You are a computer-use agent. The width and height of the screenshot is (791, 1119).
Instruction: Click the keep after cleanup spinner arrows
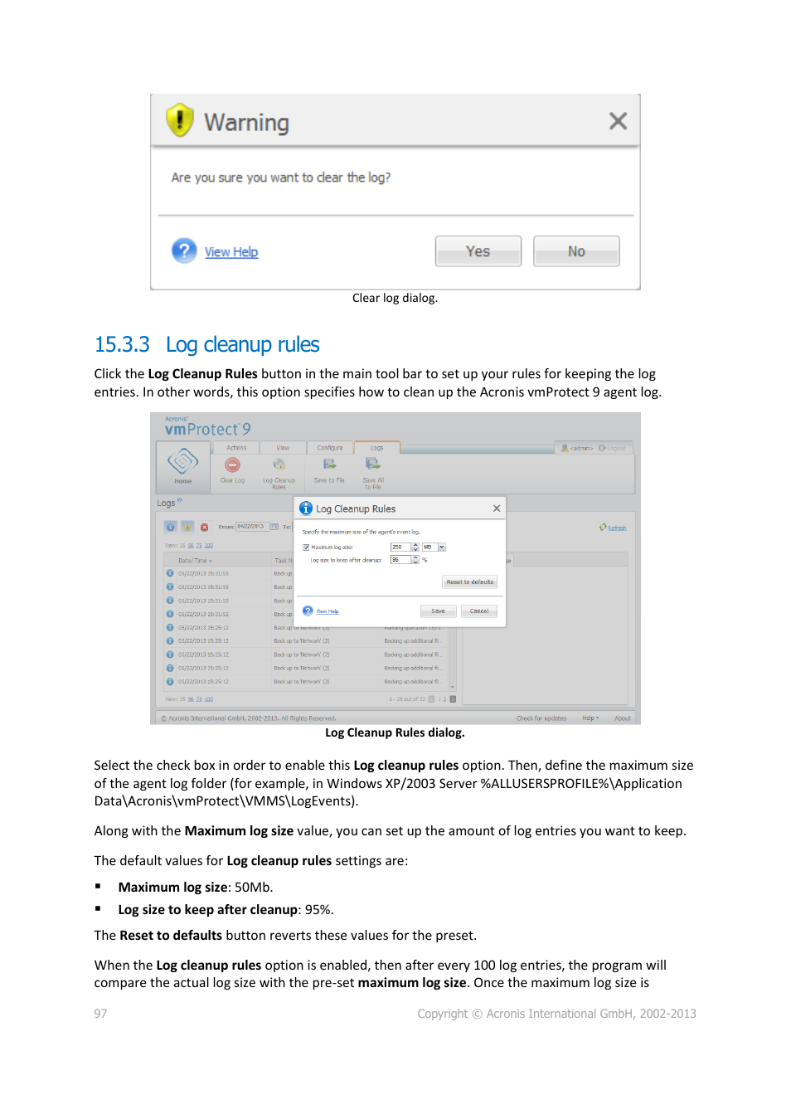pyautogui.click(x=415, y=560)
